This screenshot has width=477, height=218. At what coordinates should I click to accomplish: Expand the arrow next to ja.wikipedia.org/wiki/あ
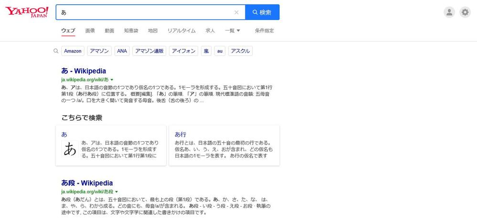112,80
